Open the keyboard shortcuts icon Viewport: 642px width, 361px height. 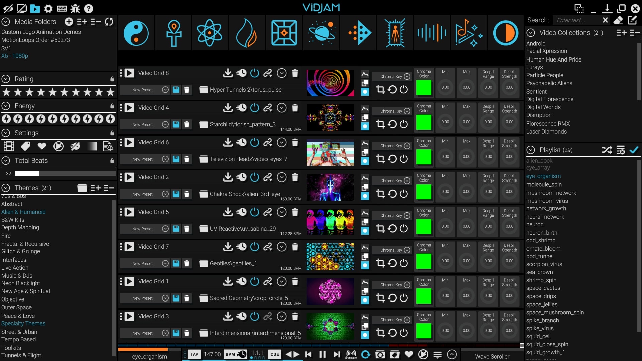tap(62, 9)
